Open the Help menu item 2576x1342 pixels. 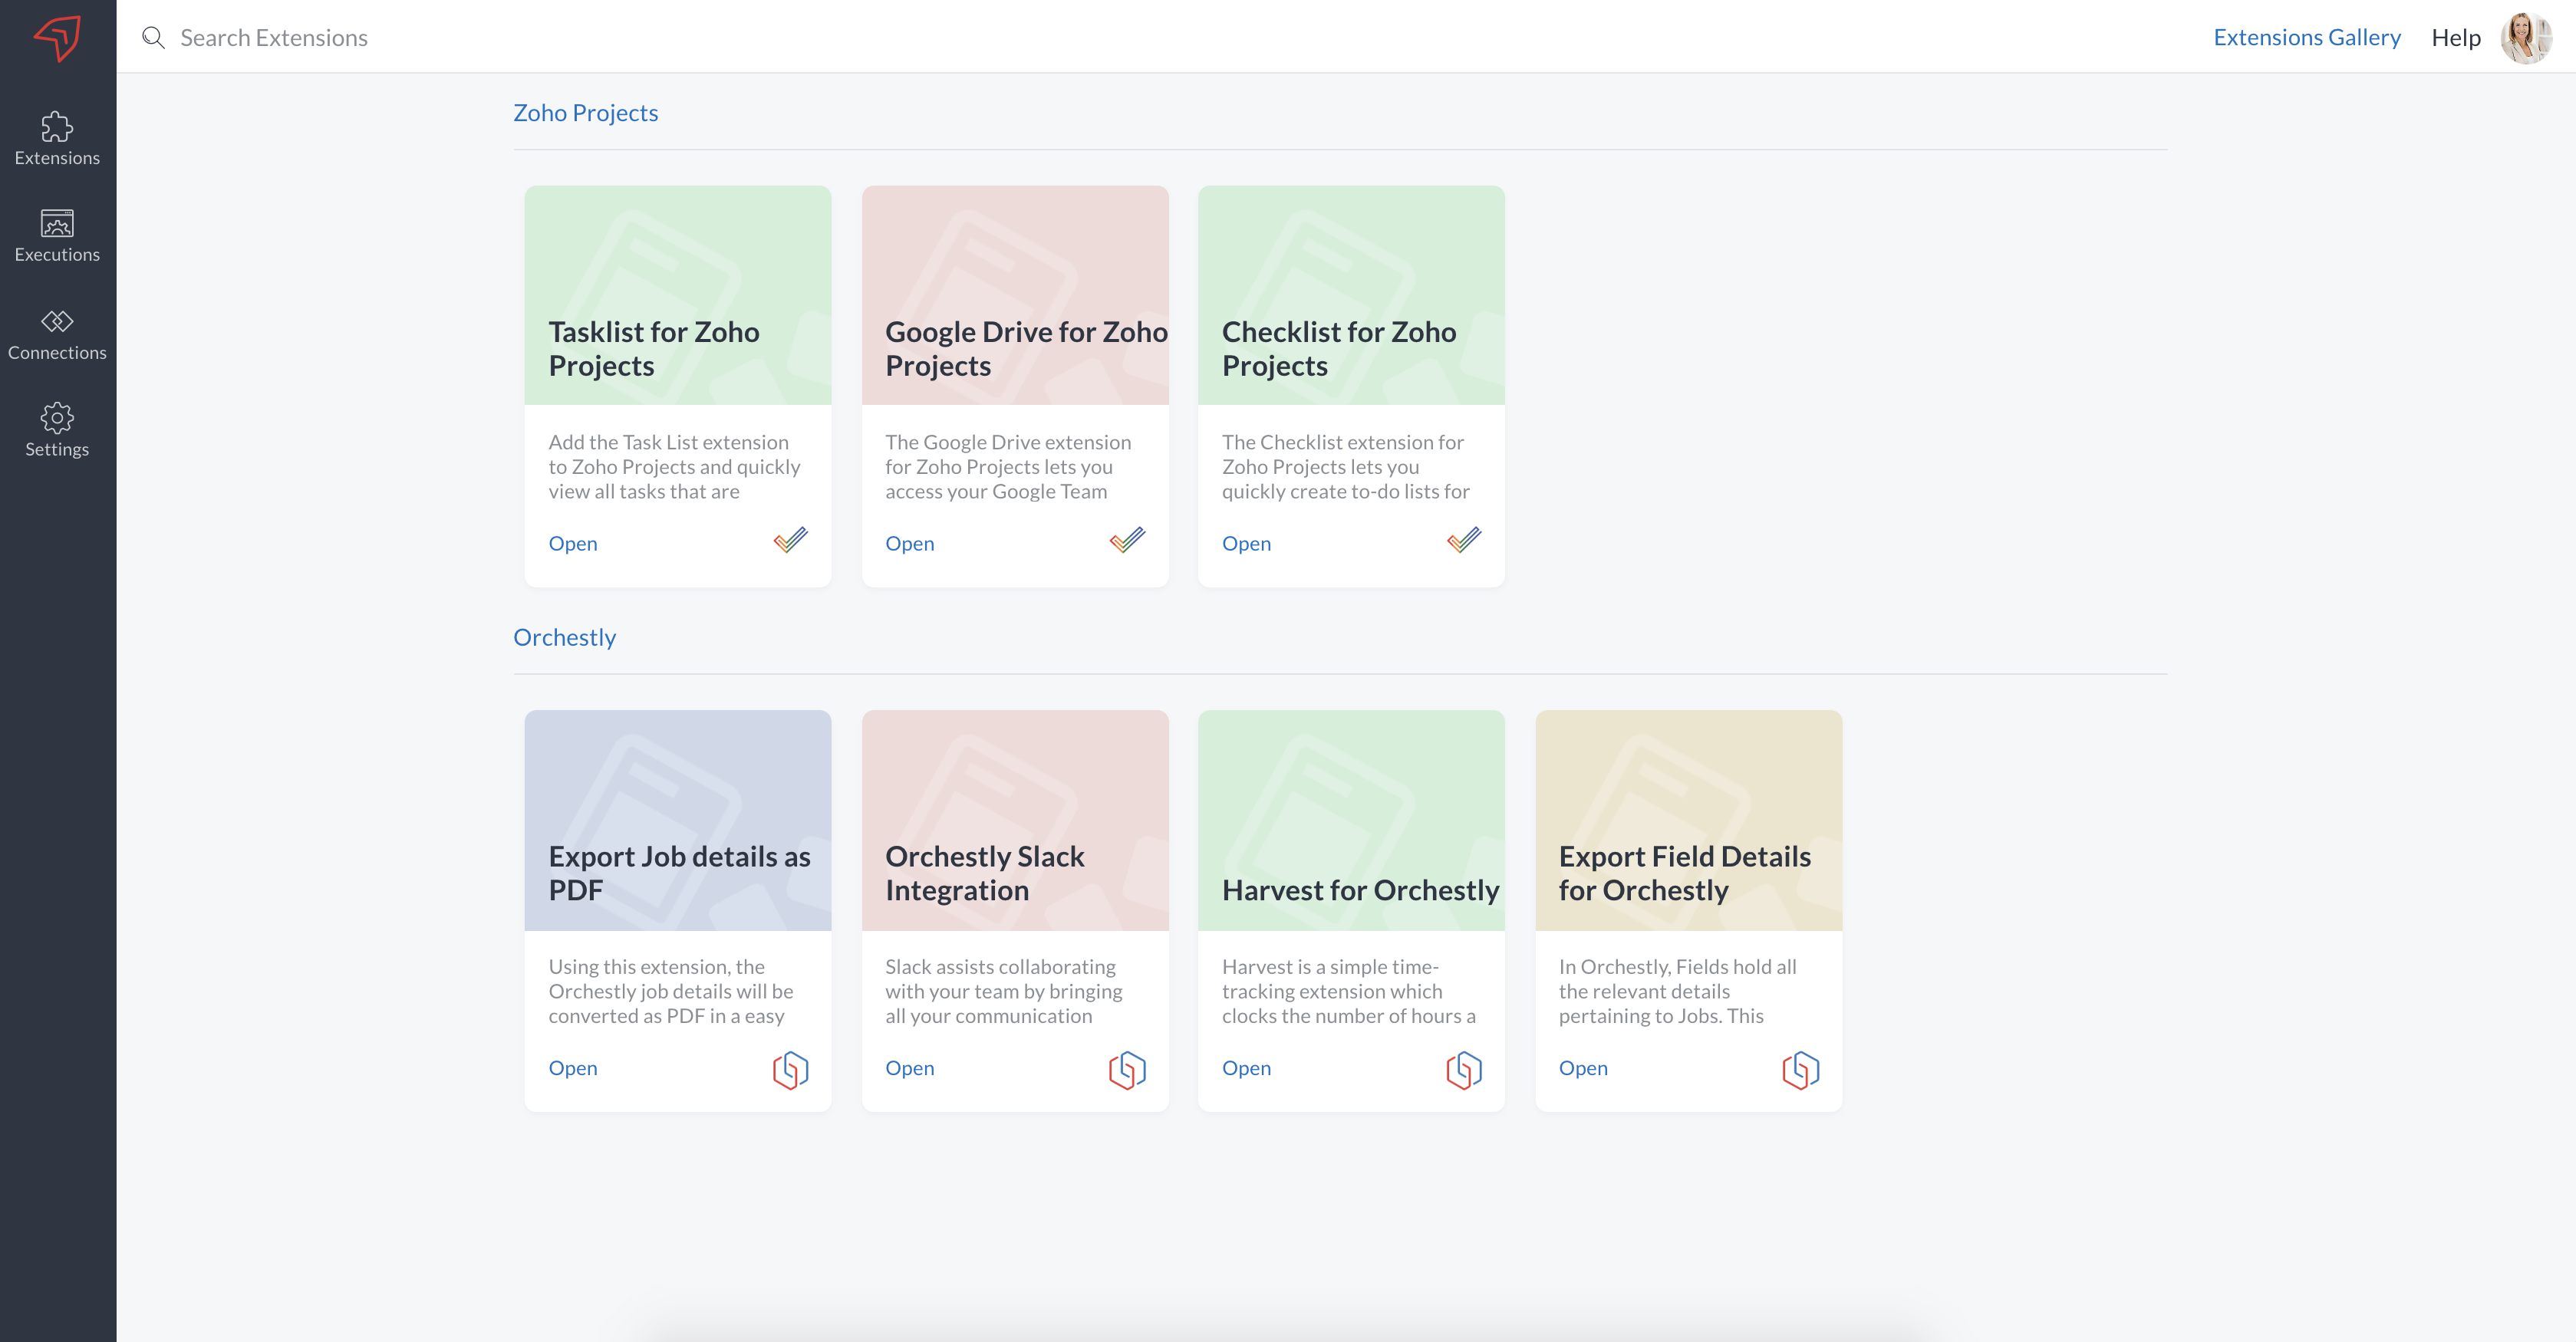2455,38
